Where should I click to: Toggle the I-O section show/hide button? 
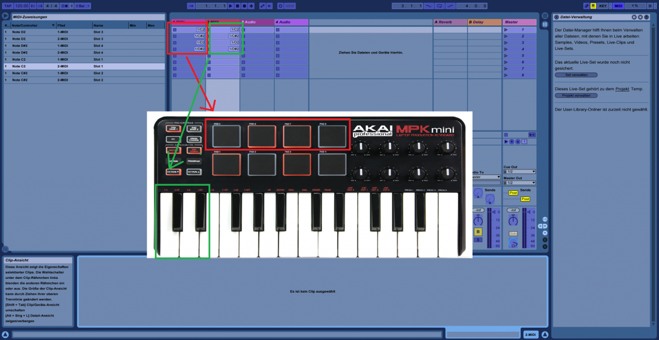point(545,219)
